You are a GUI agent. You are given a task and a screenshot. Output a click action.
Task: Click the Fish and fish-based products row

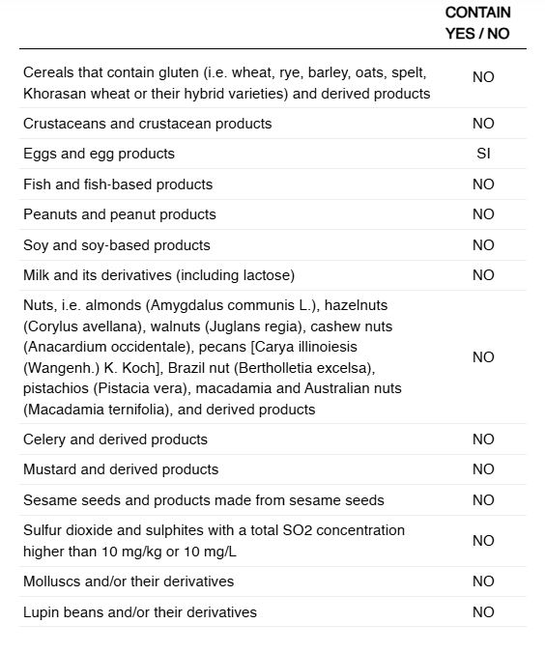tap(272, 184)
